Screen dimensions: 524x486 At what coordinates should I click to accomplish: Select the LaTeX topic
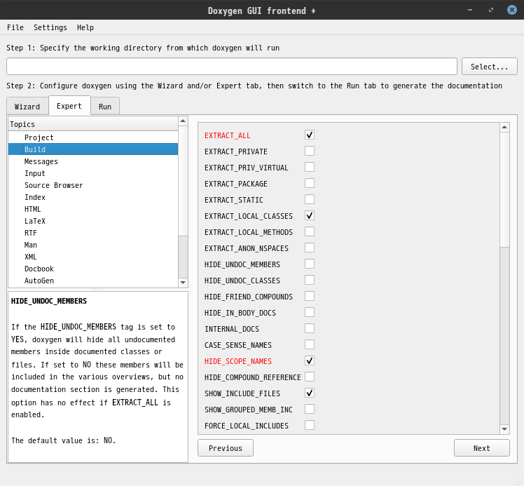[93, 221]
